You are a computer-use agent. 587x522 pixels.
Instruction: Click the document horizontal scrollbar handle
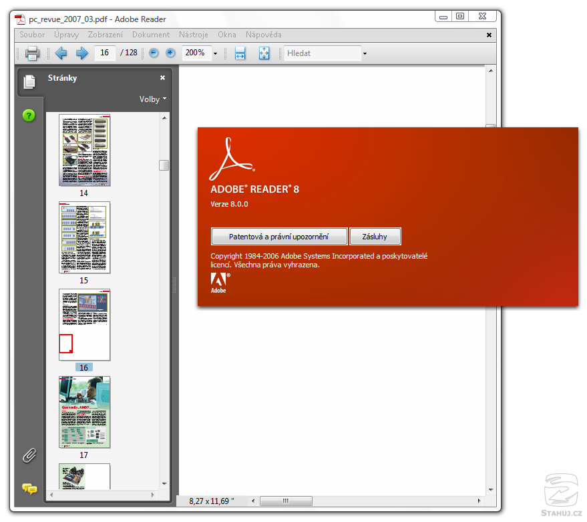[x=286, y=501]
